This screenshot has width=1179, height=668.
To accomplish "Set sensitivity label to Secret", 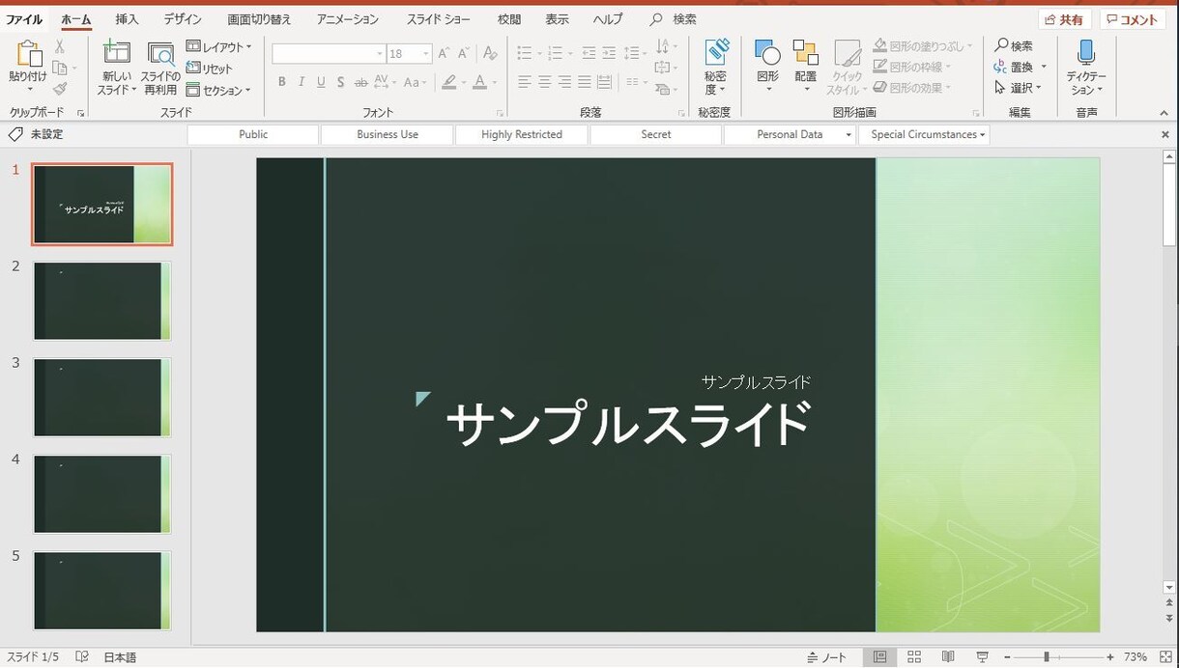I will (656, 135).
